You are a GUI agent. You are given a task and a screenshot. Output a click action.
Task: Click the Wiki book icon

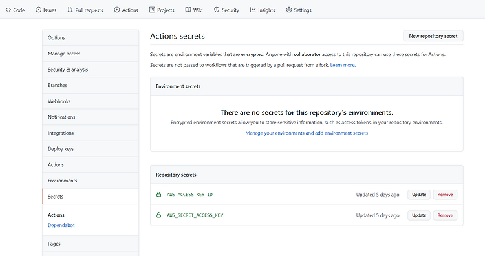tap(188, 10)
